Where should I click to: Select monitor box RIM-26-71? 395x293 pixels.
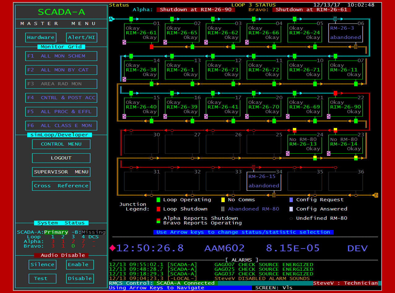pyautogui.click(x=305, y=70)
